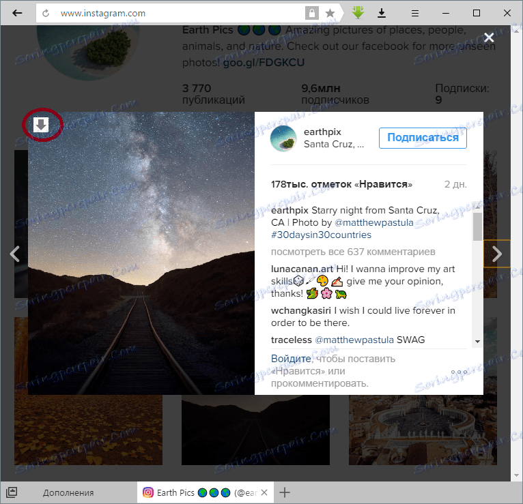The width and height of the screenshot is (523, 504).
Task: Open the green Savefrom download extension icon
Action: [358, 13]
